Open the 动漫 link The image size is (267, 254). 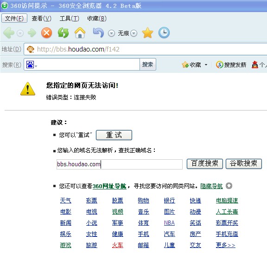[x=196, y=212]
